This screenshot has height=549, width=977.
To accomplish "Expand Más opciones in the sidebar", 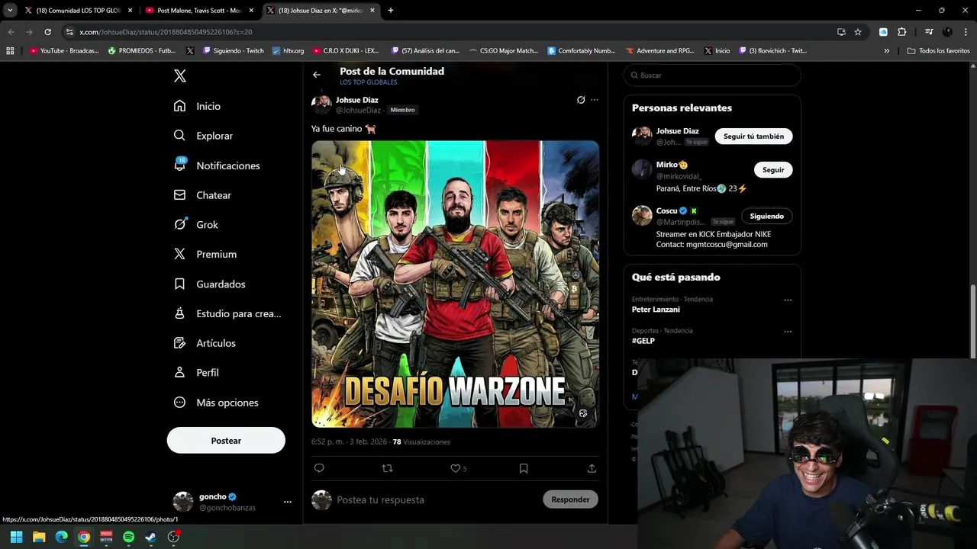I will tap(216, 403).
